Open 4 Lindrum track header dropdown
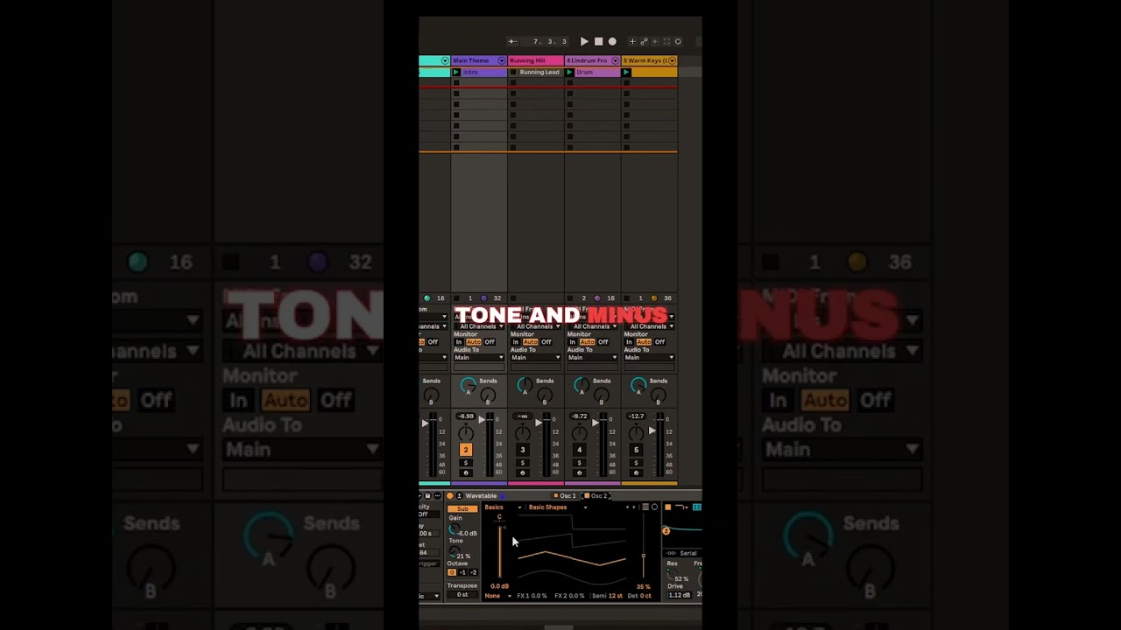The image size is (1121, 630). (x=615, y=60)
